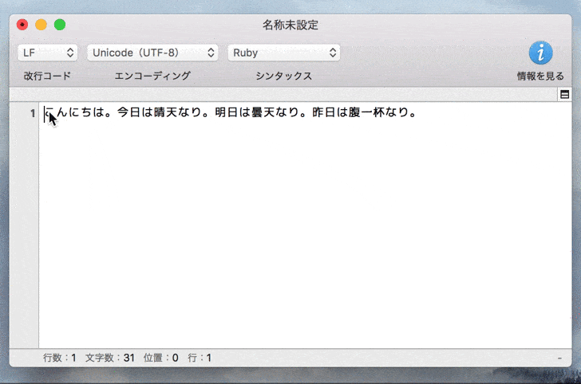Click the window title 名称未設定
The width and height of the screenshot is (581, 384).
coord(290,25)
